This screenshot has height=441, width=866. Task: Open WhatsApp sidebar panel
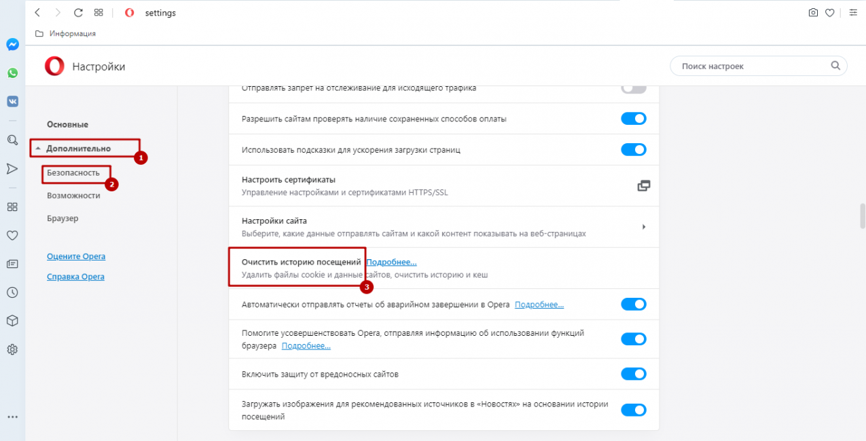tap(12, 73)
